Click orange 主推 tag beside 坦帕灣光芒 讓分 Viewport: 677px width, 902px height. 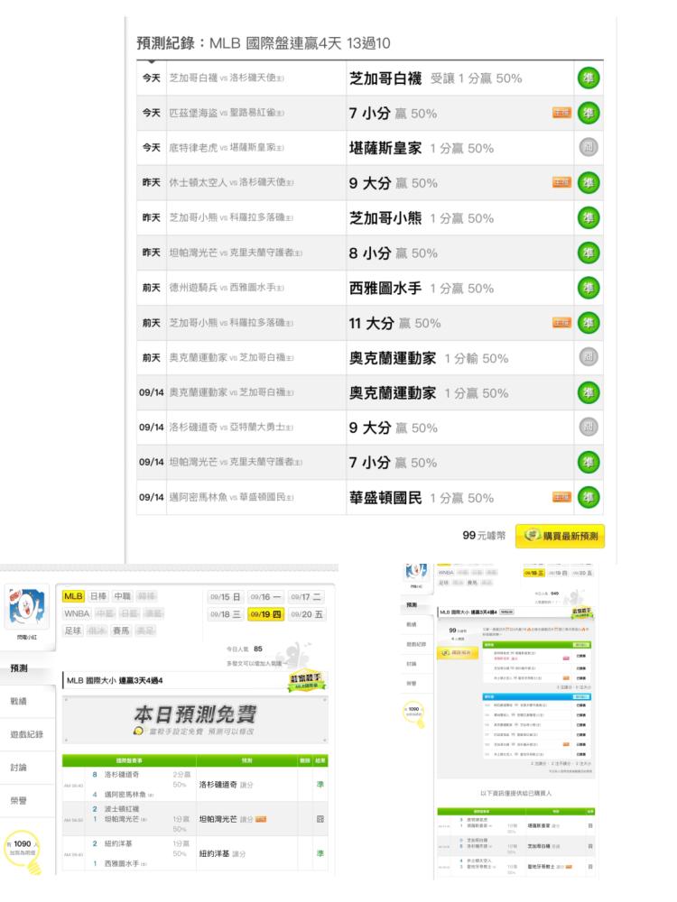click(x=261, y=819)
